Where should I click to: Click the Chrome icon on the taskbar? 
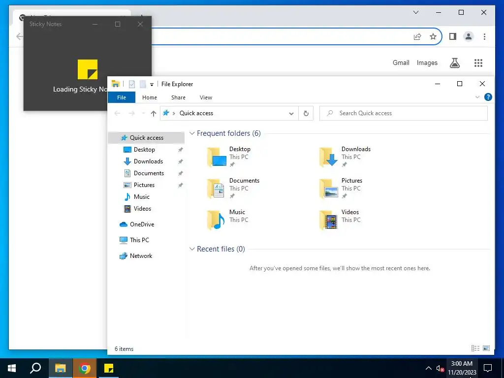(85, 368)
